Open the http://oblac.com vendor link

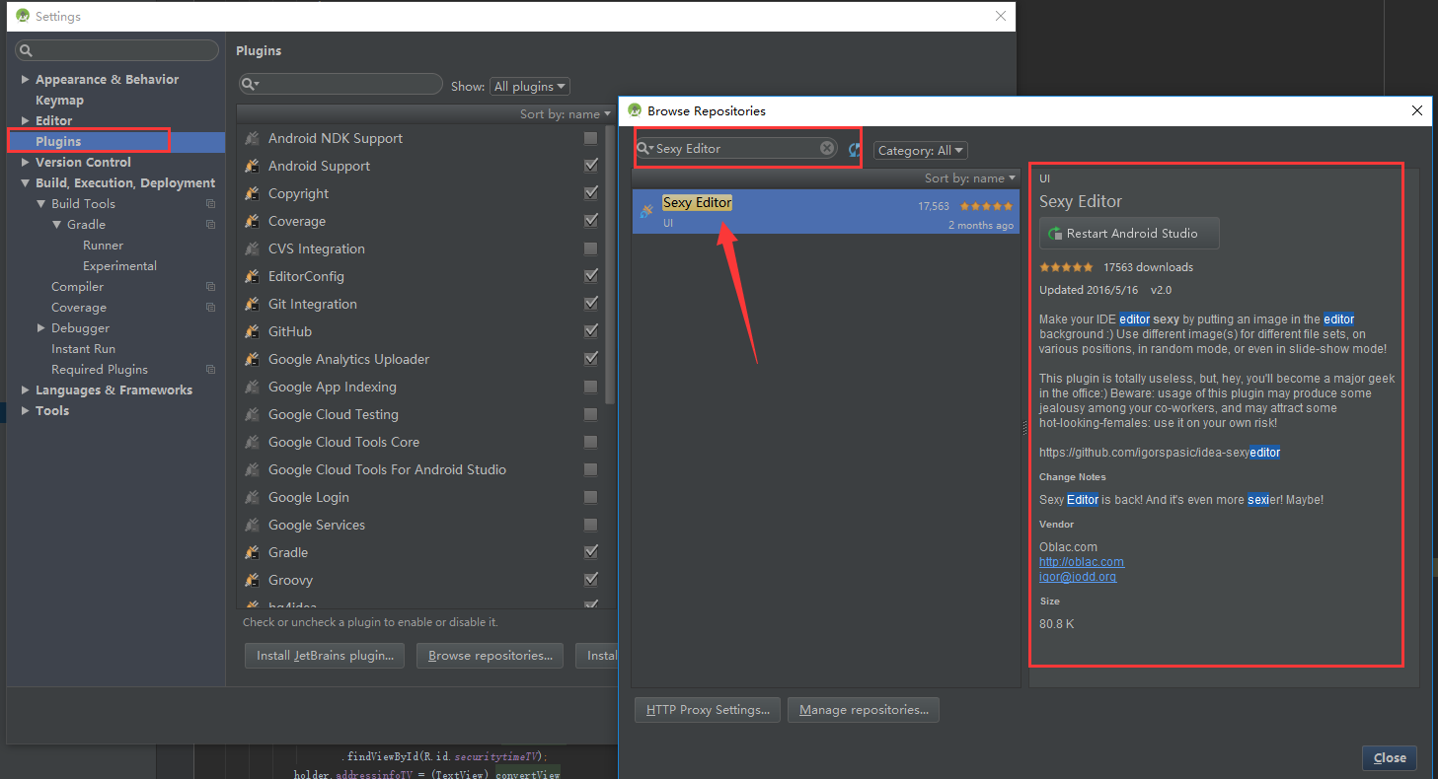pos(1082,562)
